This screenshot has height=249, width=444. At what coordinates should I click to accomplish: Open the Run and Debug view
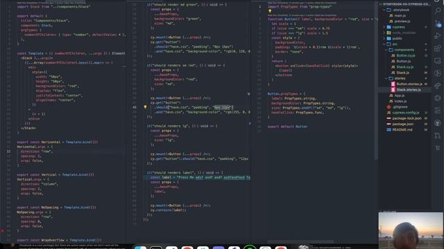[438, 36]
